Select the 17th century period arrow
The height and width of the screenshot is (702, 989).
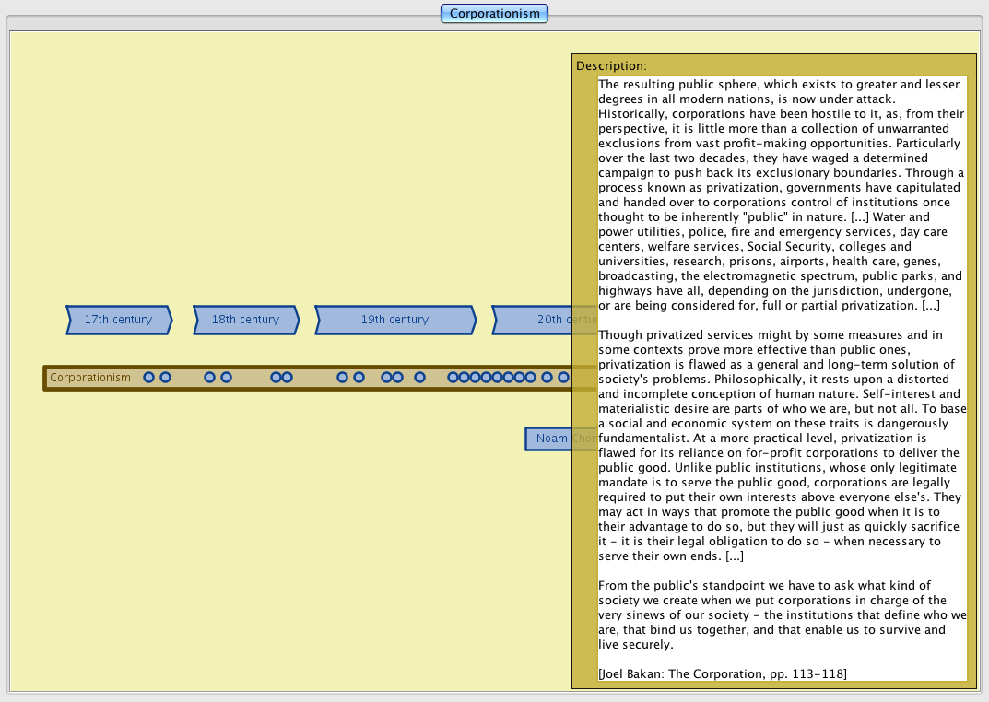pyautogui.click(x=118, y=320)
